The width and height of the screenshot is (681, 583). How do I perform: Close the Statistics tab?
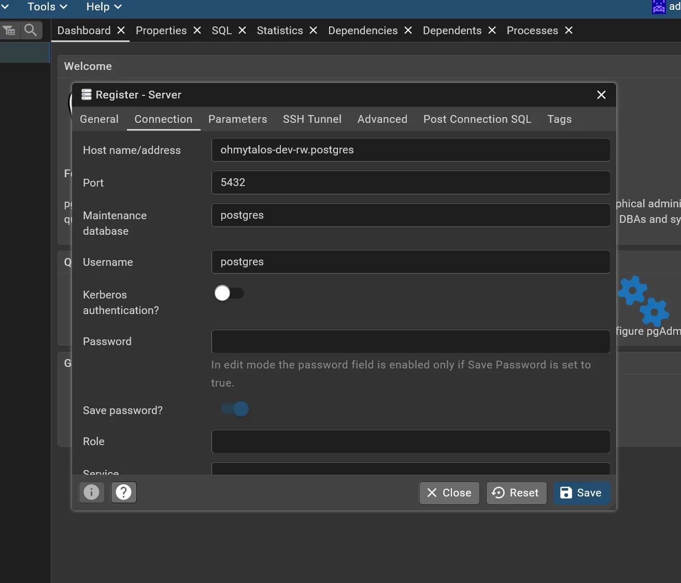coord(313,31)
